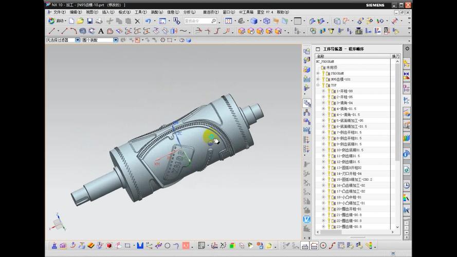
Task: Click the blue checkmark icon on left navigator strip
Action: click(307, 219)
